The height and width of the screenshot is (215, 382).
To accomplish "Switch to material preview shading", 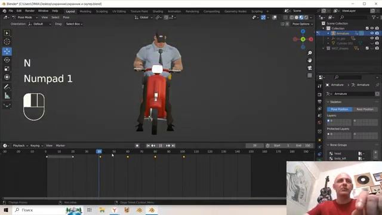I will [301, 17].
